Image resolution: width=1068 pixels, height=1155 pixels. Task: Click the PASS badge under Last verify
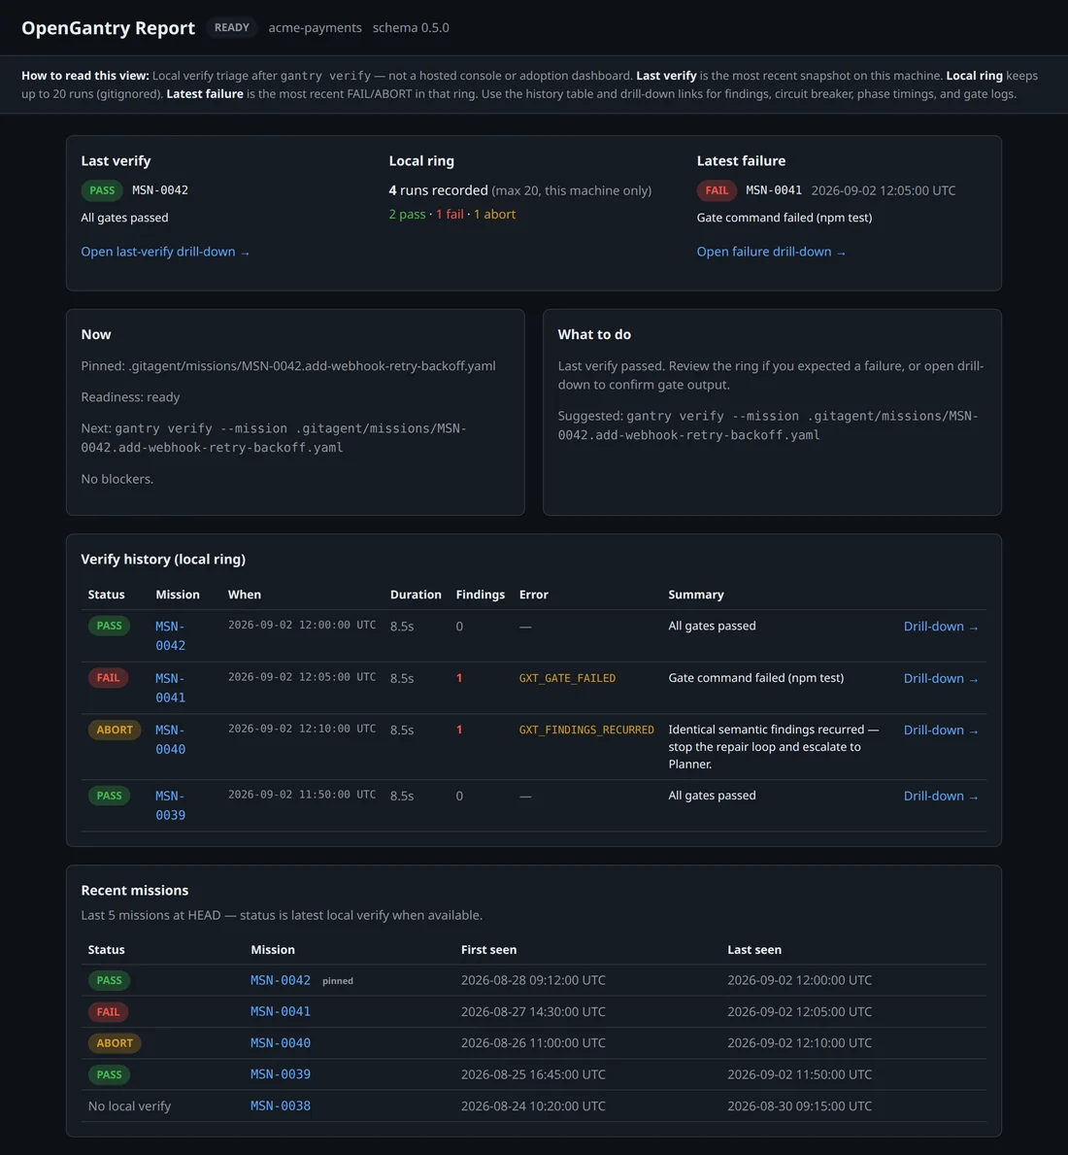pos(102,190)
